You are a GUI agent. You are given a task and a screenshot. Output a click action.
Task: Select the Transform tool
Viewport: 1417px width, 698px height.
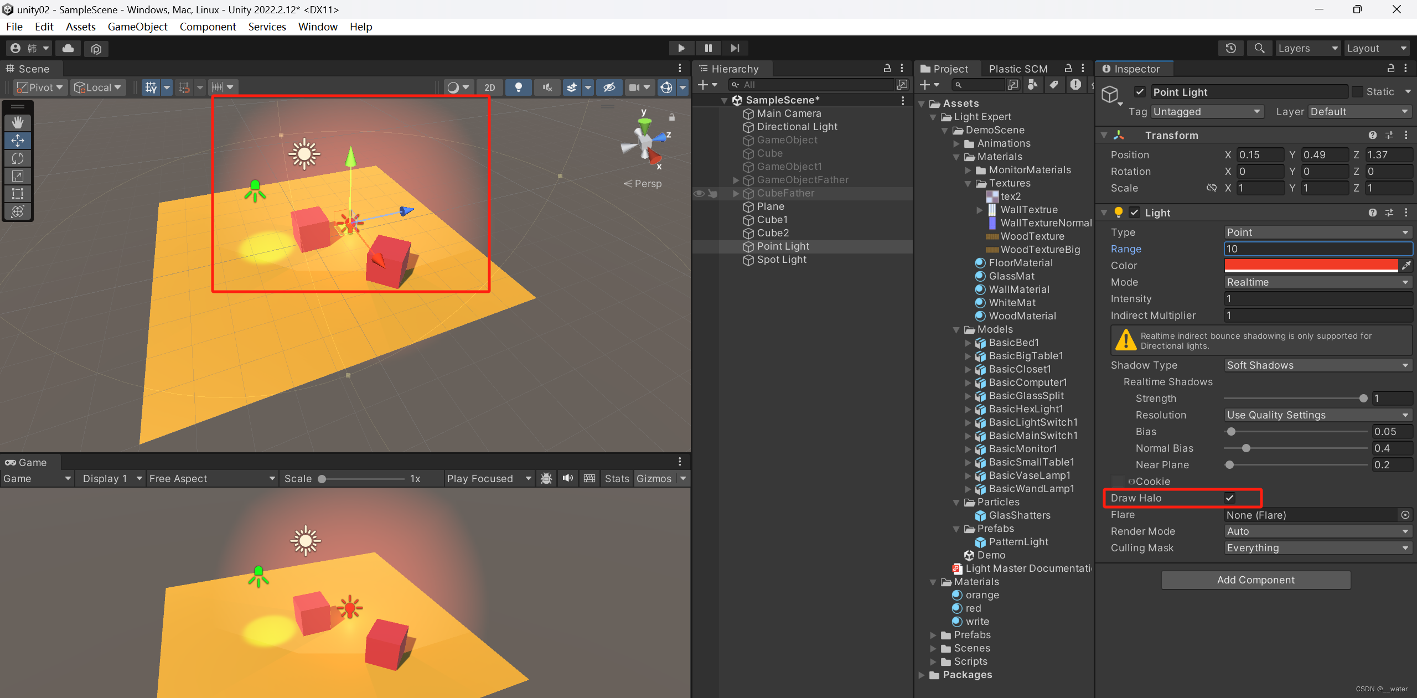[x=18, y=211]
